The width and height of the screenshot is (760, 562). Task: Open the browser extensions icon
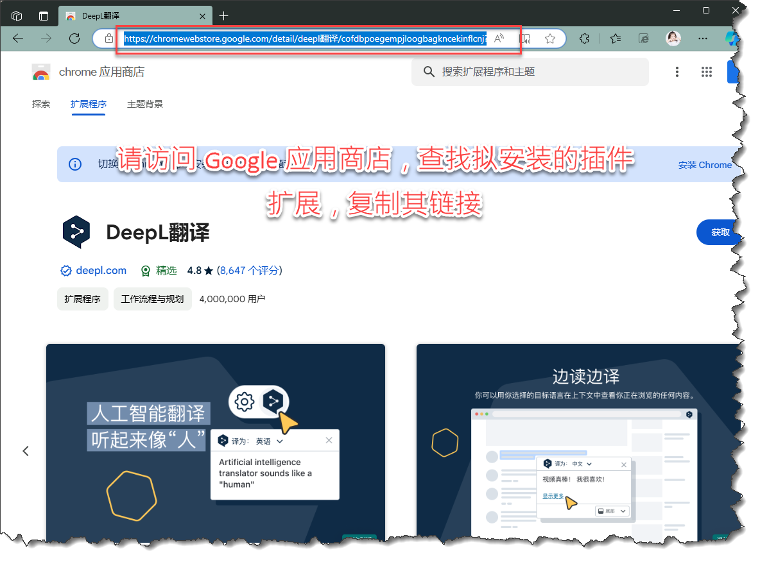[585, 38]
